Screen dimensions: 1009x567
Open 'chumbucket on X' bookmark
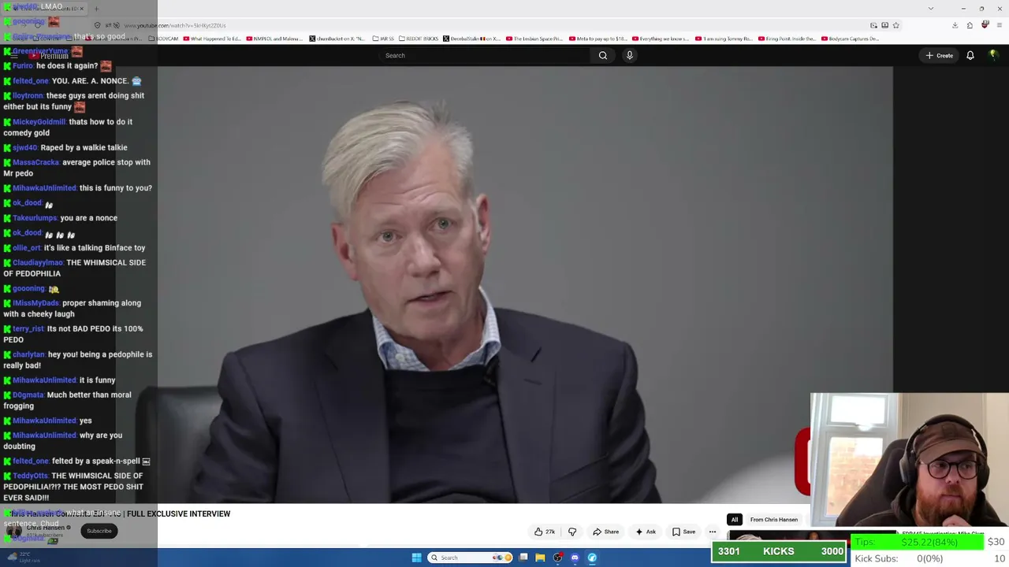tap(337, 39)
